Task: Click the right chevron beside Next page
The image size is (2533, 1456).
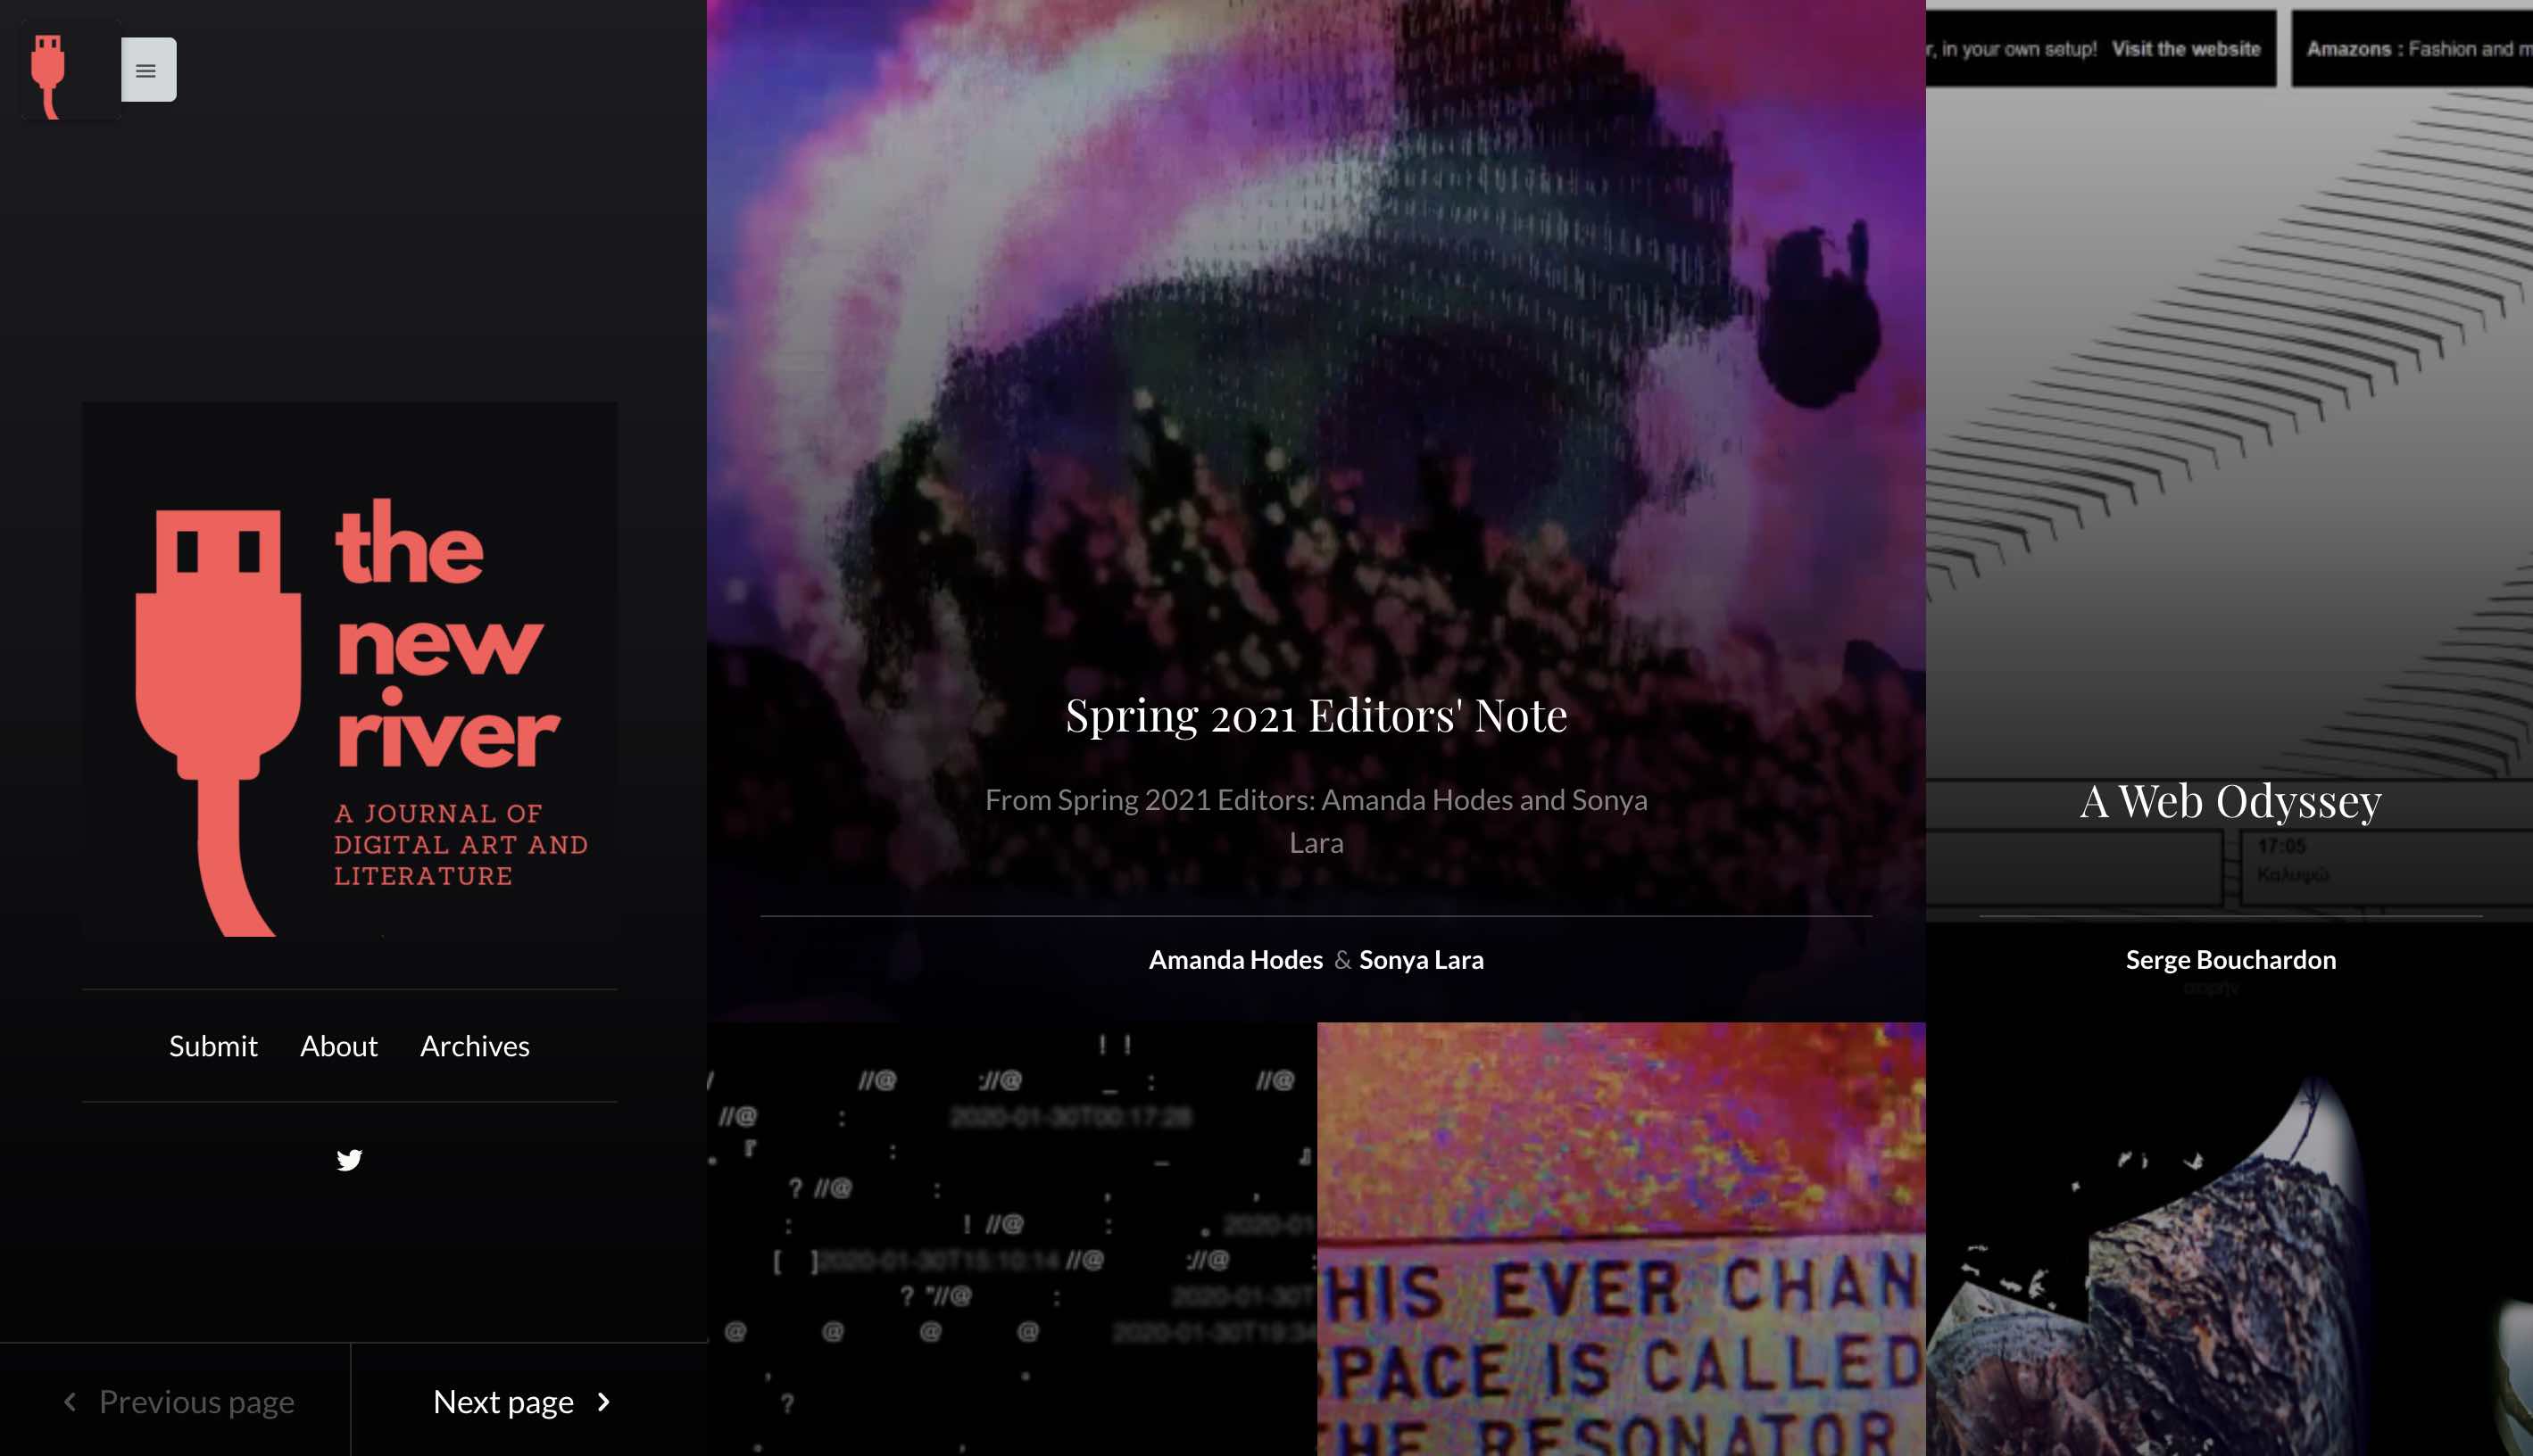Action: (603, 1402)
